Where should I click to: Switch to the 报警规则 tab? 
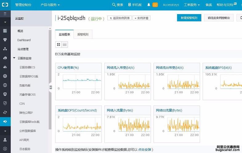(x=83, y=34)
